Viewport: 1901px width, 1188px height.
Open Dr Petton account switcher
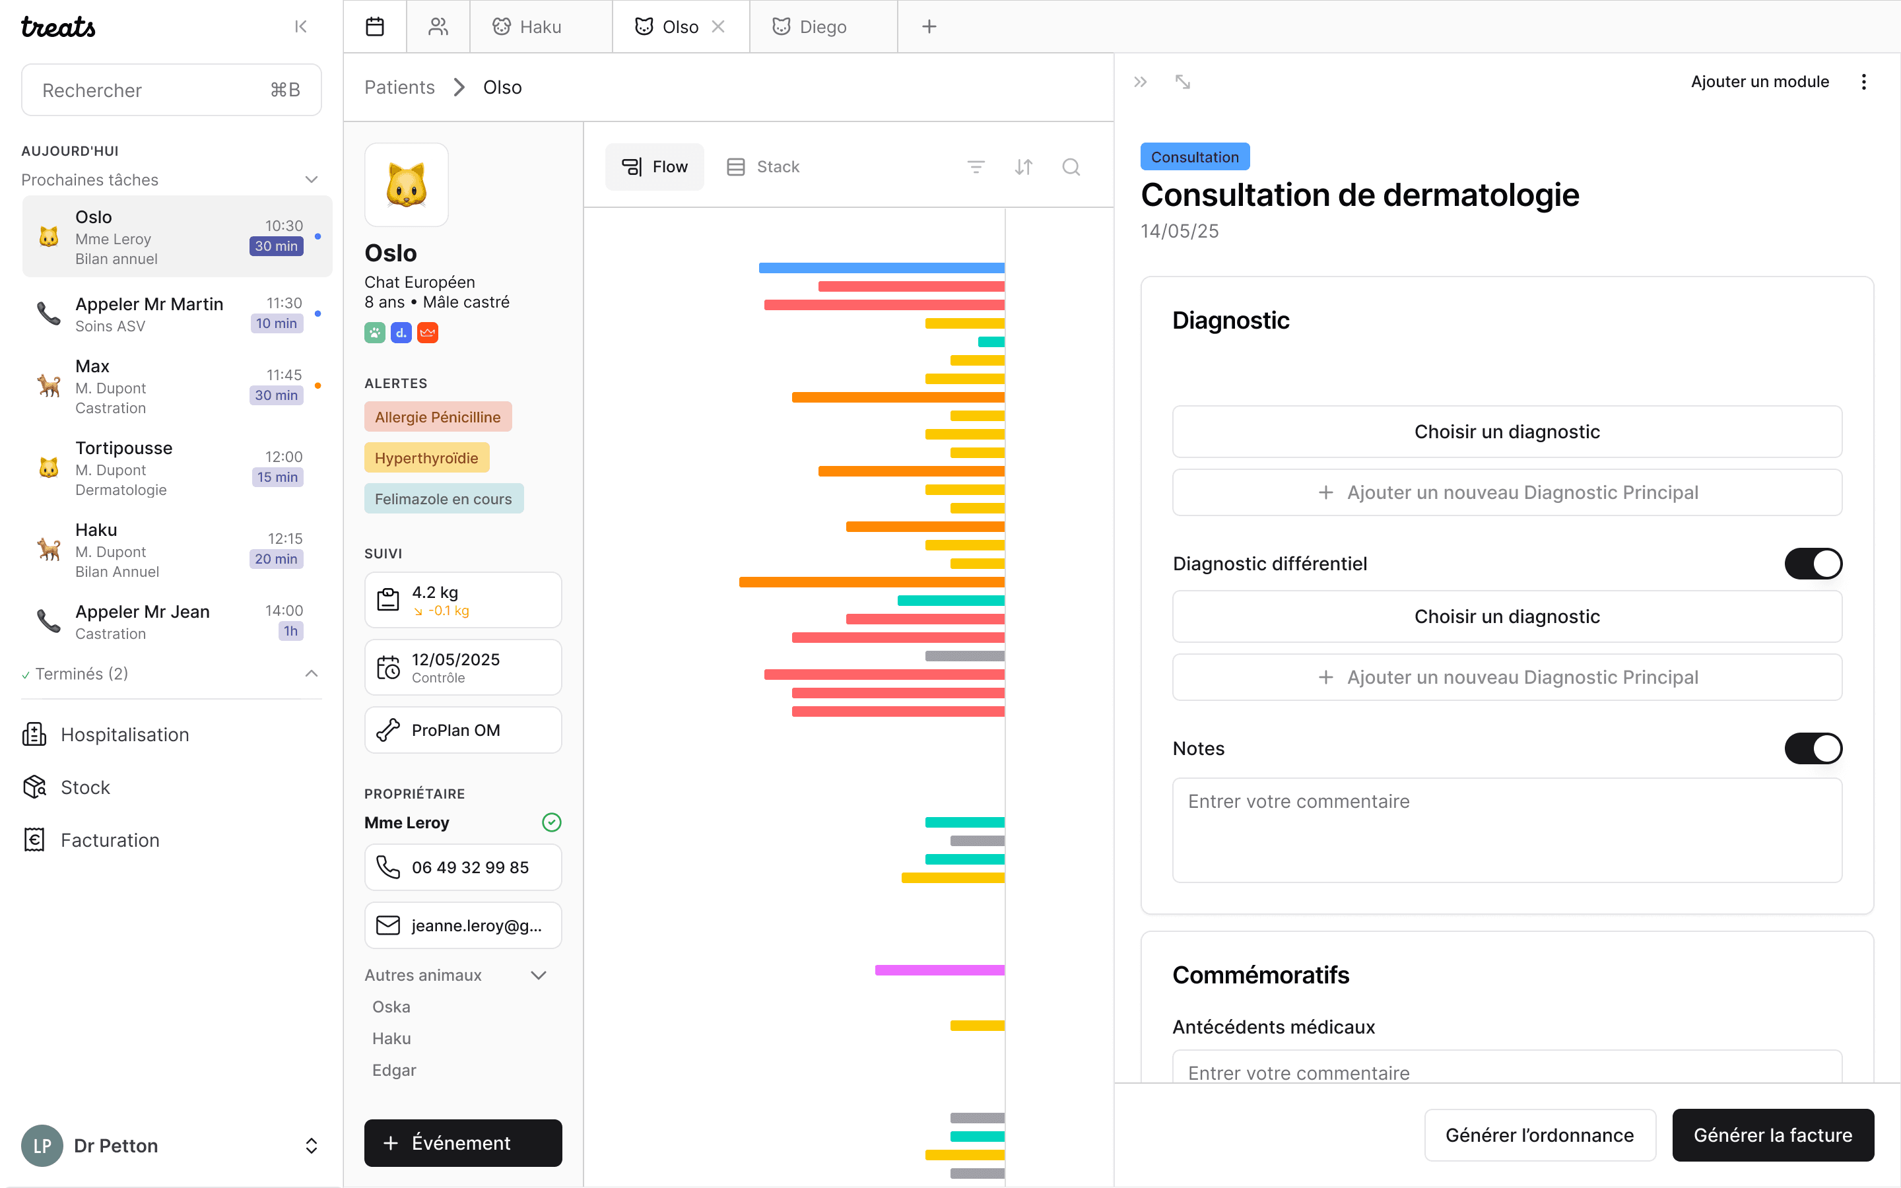click(x=311, y=1146)
